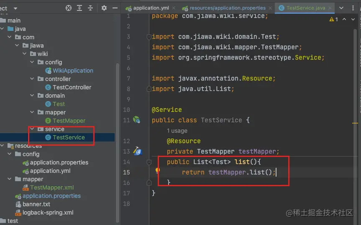Hide the project tool window

pyautogui.click(x=115, y=8)
